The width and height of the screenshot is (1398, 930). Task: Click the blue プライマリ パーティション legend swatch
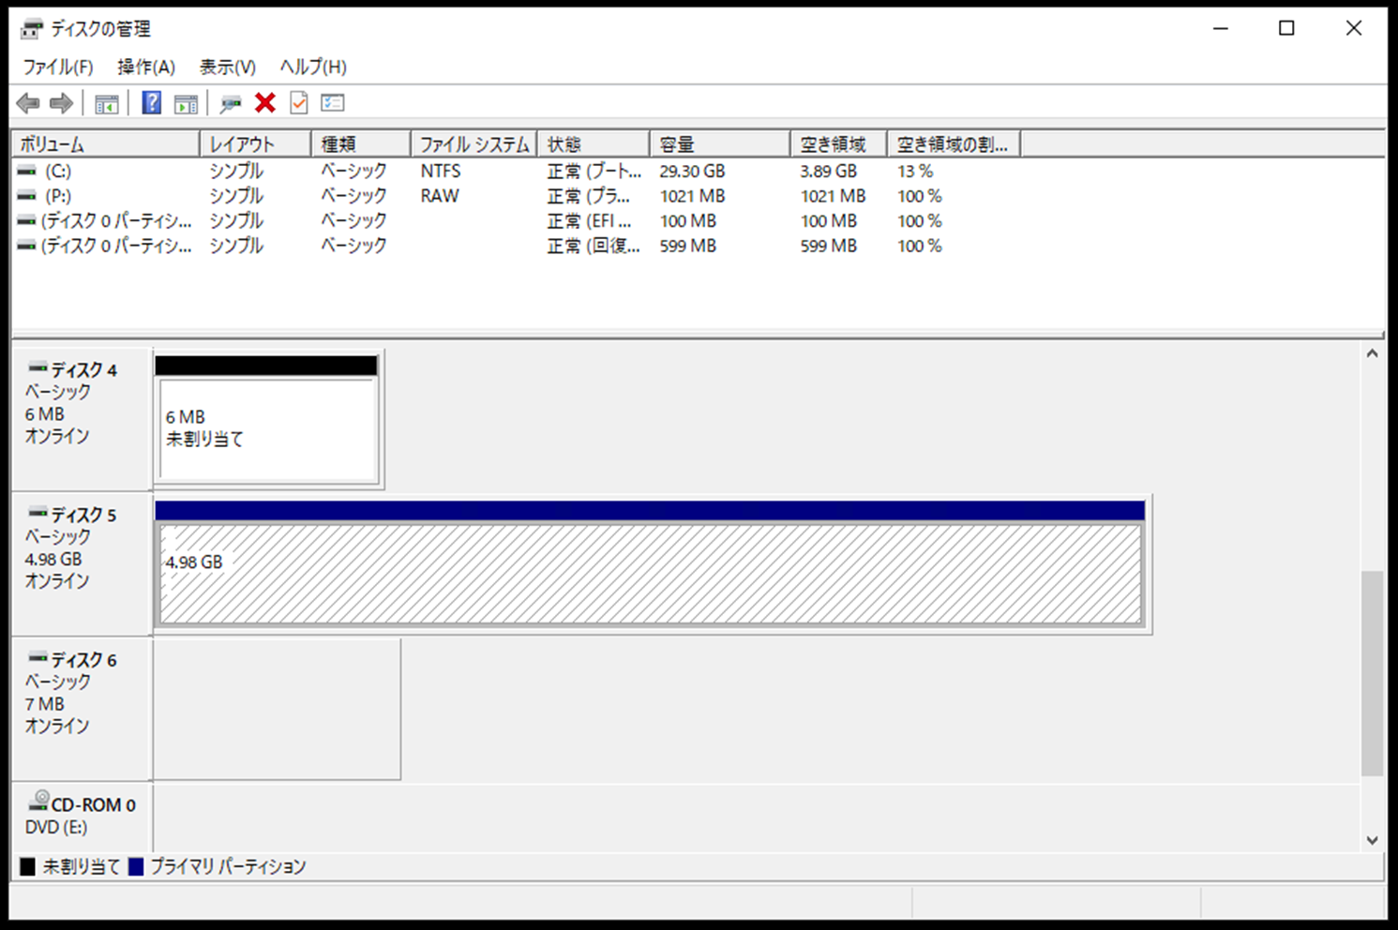click(x=136, y=866)
